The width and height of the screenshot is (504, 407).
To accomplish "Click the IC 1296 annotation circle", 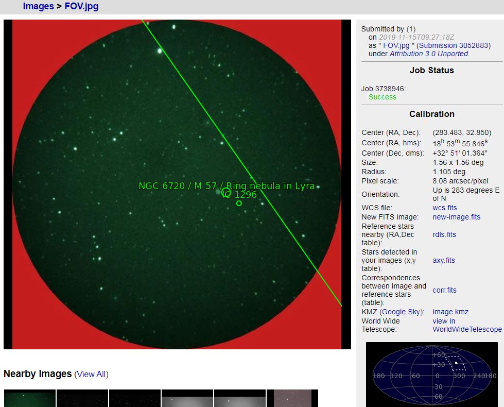I will (x=239, y=203).
